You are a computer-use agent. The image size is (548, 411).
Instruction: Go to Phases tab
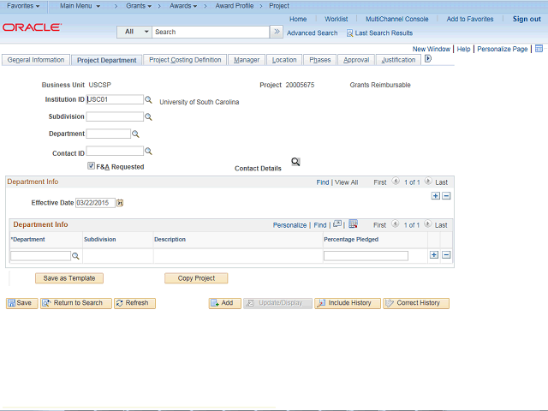pyautogui.click(x=319, y=60)
